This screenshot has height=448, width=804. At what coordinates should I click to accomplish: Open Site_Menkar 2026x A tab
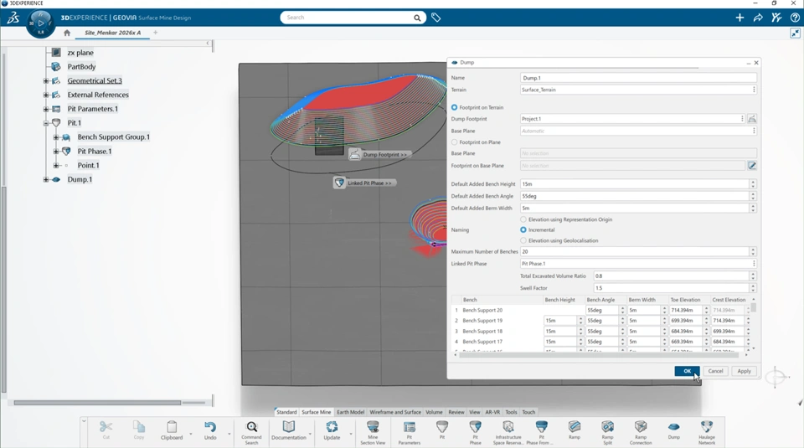click(x=112, y=33)
